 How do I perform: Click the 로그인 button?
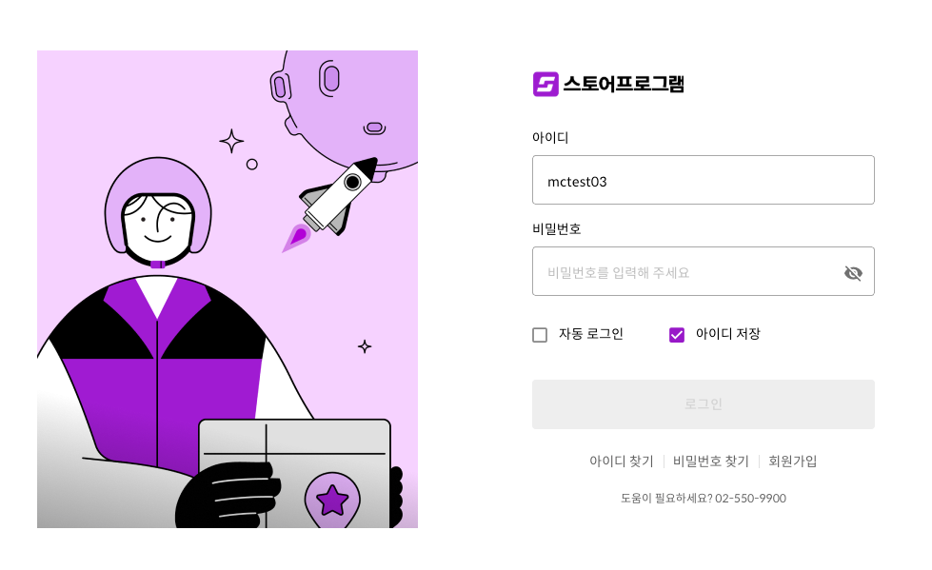(704, 404)
